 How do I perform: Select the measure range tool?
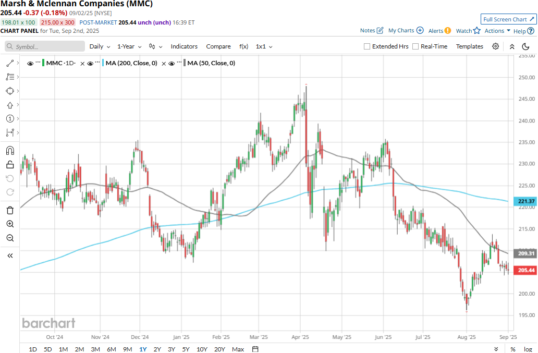10,133
